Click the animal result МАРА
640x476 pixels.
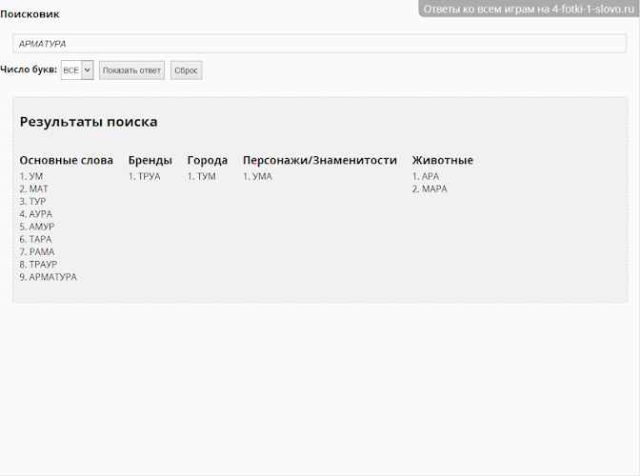[x=434, y=189]
